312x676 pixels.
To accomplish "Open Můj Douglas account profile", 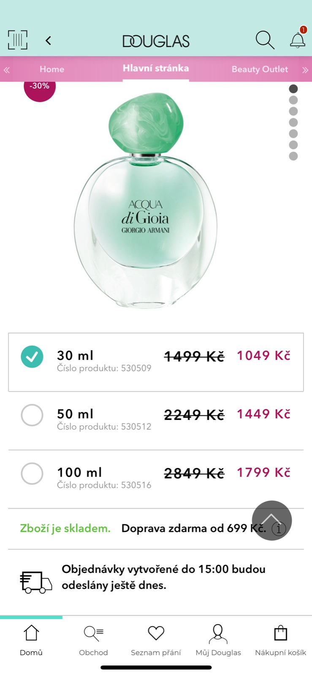I will 218,640.
